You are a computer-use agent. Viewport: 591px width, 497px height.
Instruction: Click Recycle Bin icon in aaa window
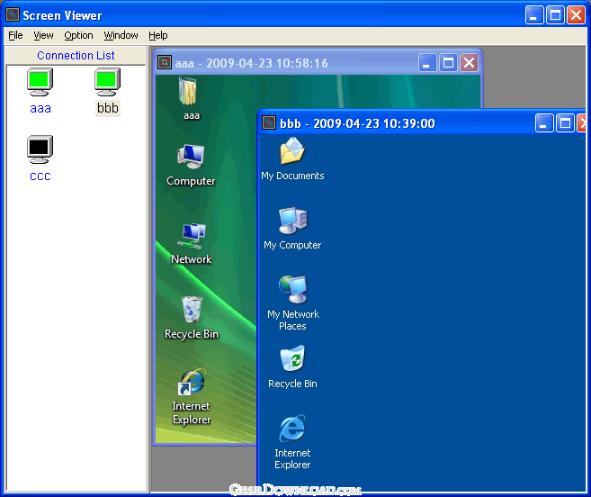[192, 310]
